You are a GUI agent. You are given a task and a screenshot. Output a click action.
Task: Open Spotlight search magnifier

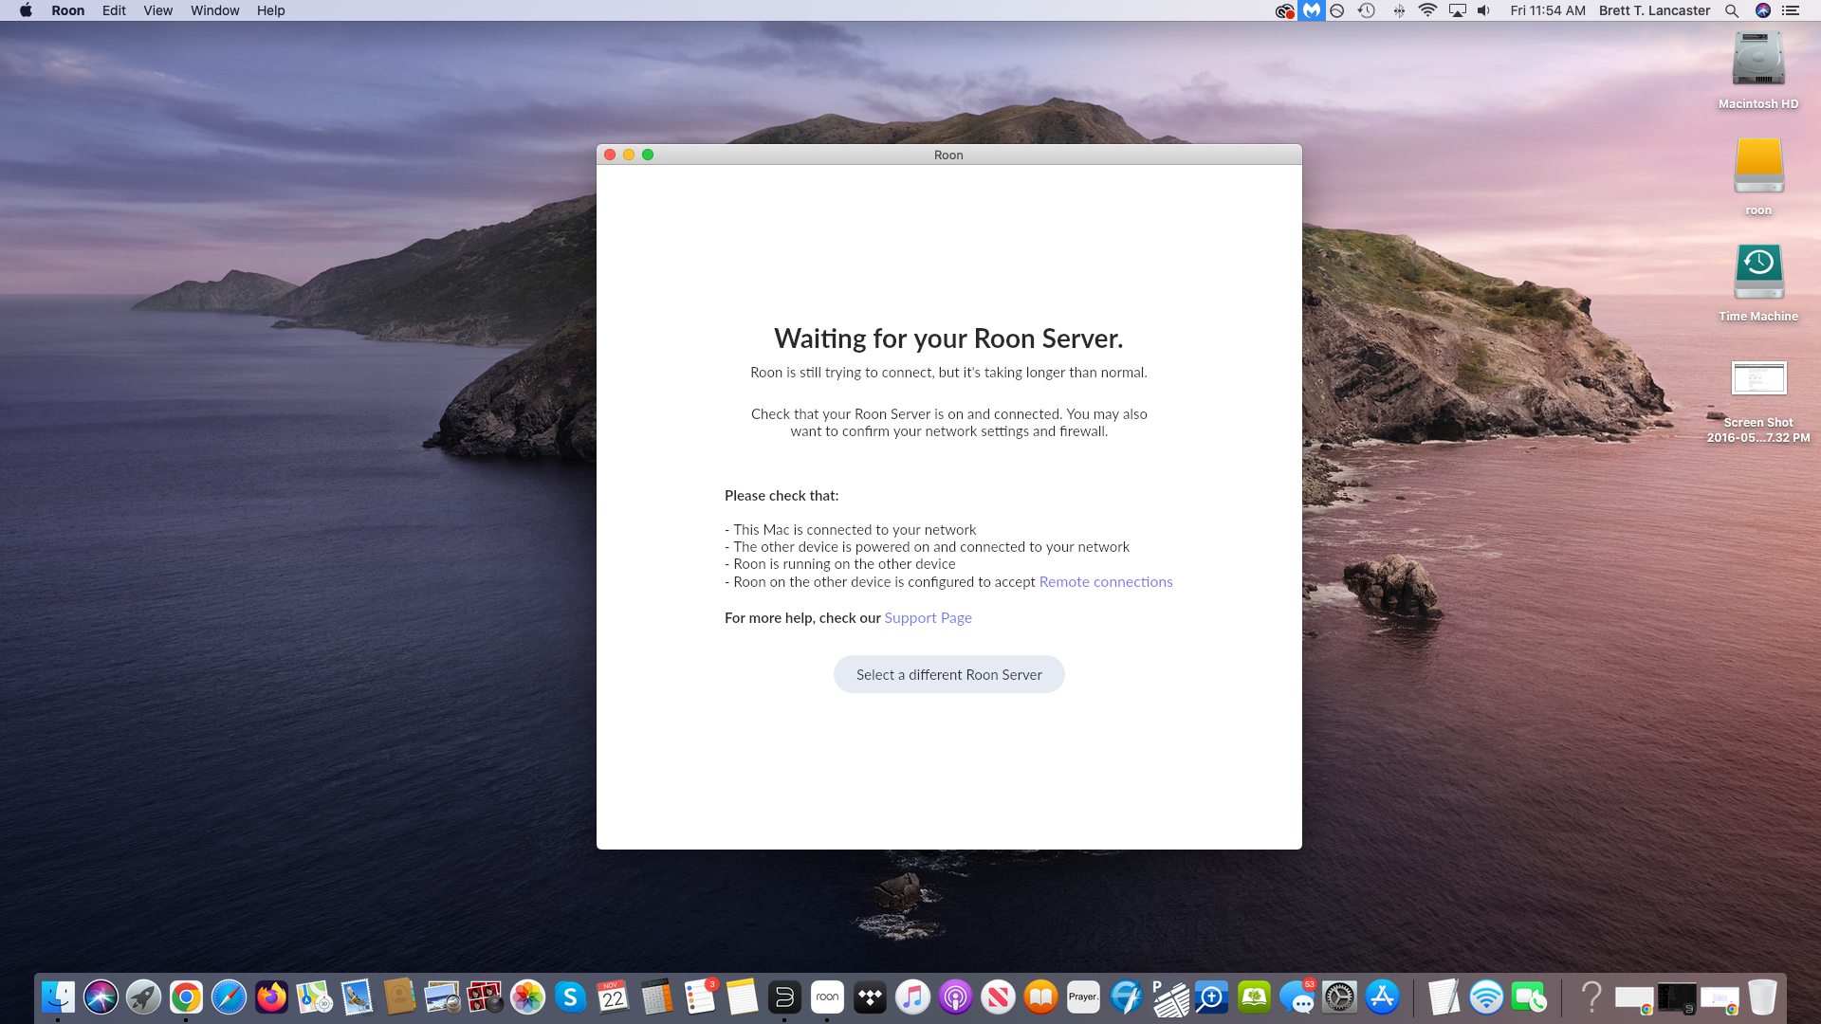1732,10
